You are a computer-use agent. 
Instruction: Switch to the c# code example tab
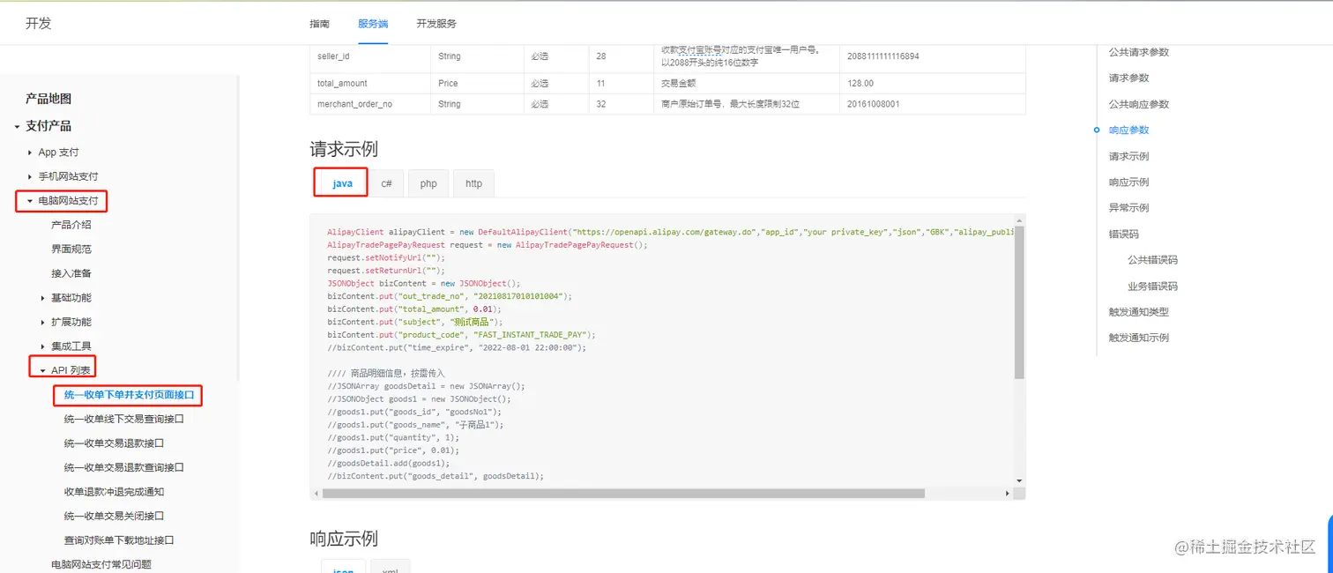pyautogui.click(x=386, y=183)
